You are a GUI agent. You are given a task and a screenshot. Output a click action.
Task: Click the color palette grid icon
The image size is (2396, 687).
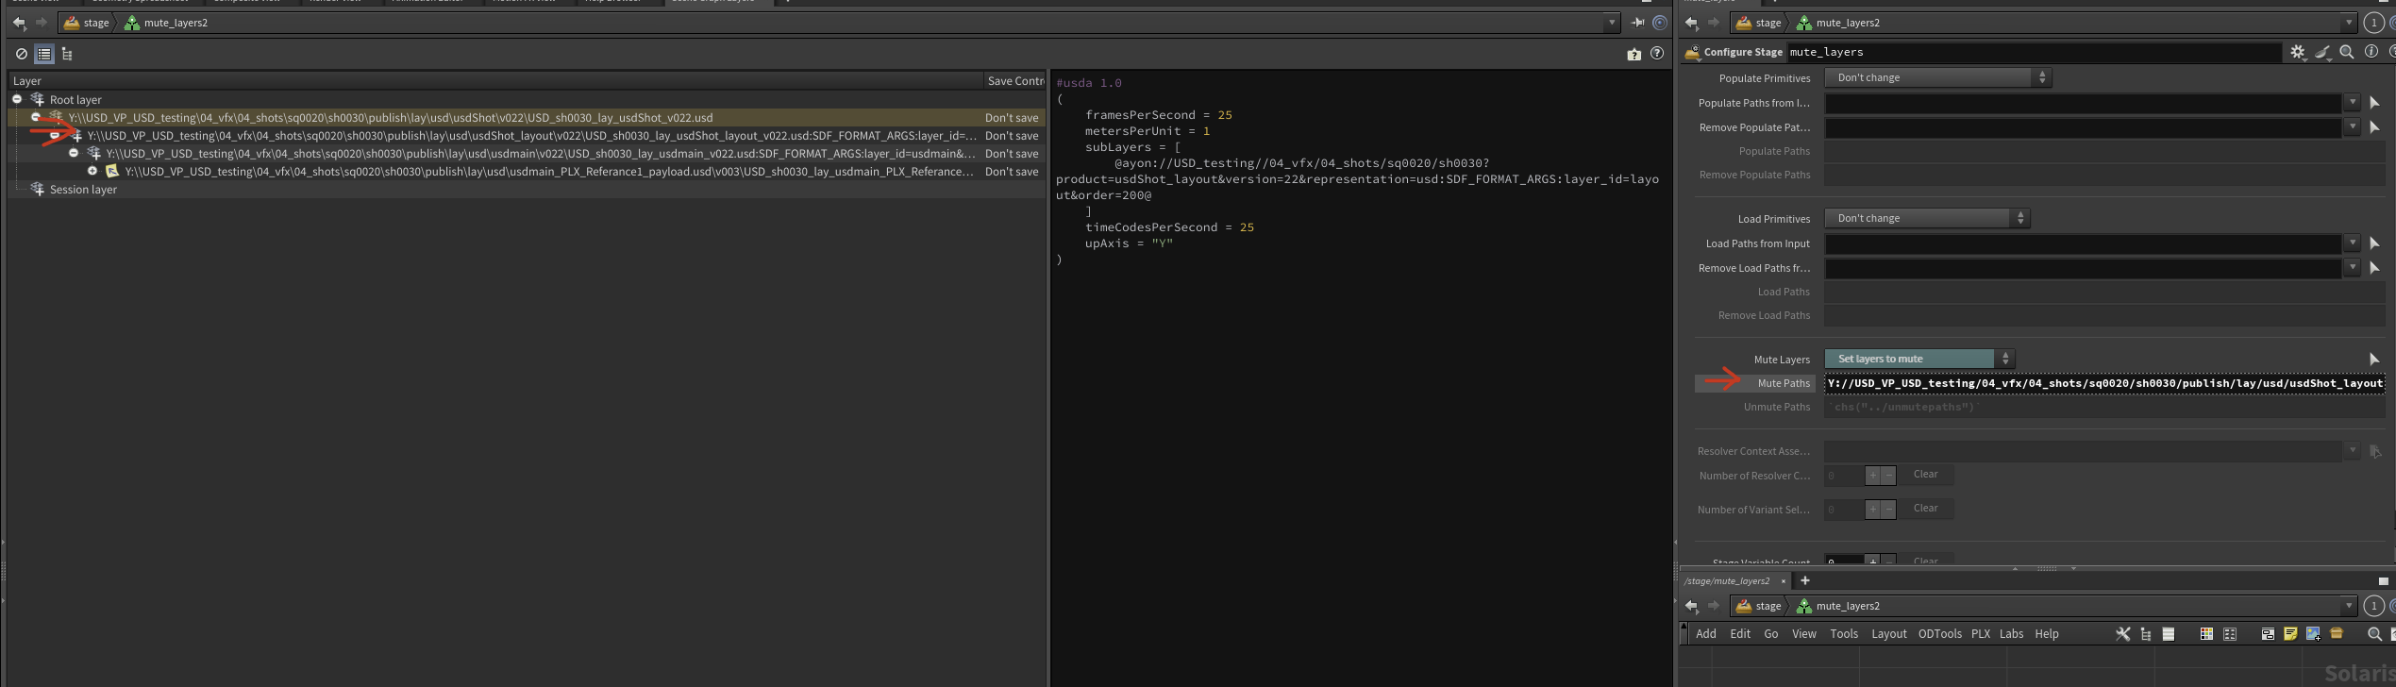pos(2206,634)
